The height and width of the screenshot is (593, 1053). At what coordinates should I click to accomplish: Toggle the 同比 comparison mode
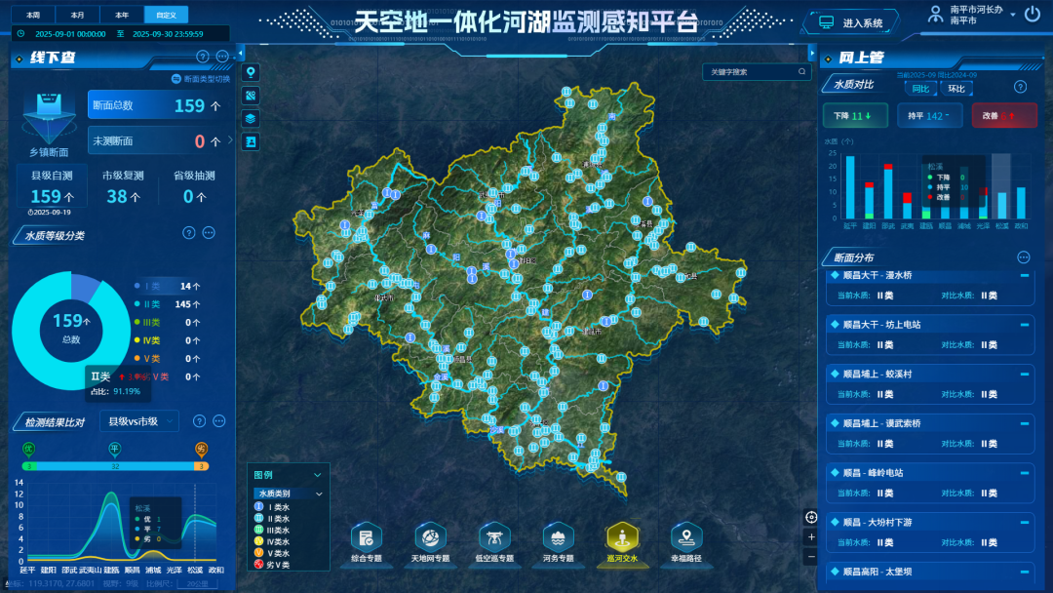[x=922, y=89]
